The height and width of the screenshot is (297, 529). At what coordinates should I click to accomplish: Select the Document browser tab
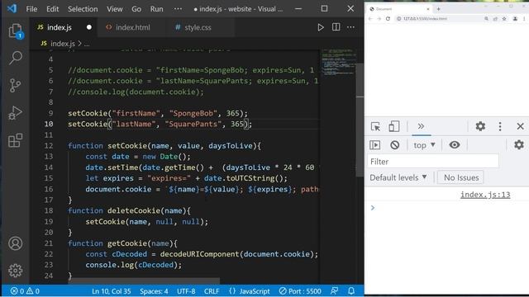tap(400, 9)
